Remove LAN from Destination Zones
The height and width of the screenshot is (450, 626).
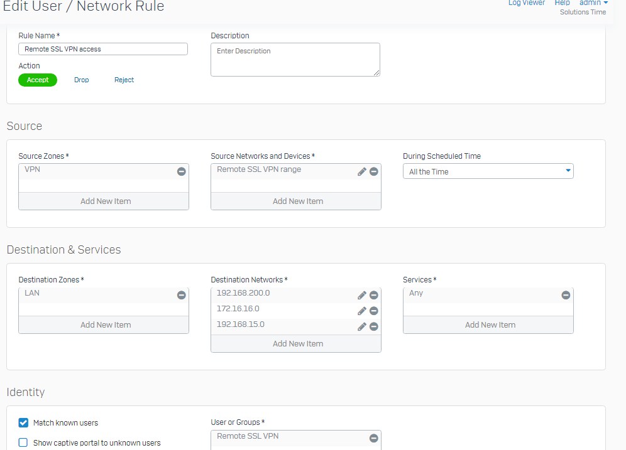(x=181, y=295)
